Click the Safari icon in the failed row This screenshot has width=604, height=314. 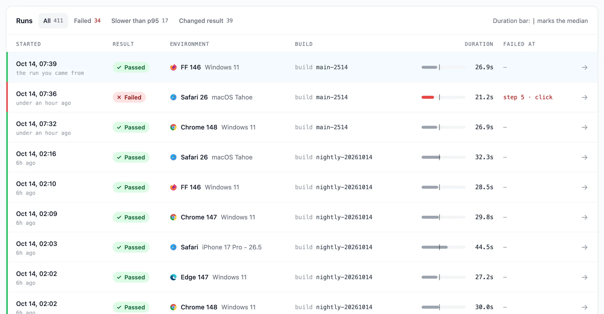pyautogui.click(x=173, y=97)
